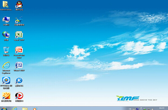168x110 pixels.
Task: Launch the Excel 2007 shortcut
Action: 19,36
